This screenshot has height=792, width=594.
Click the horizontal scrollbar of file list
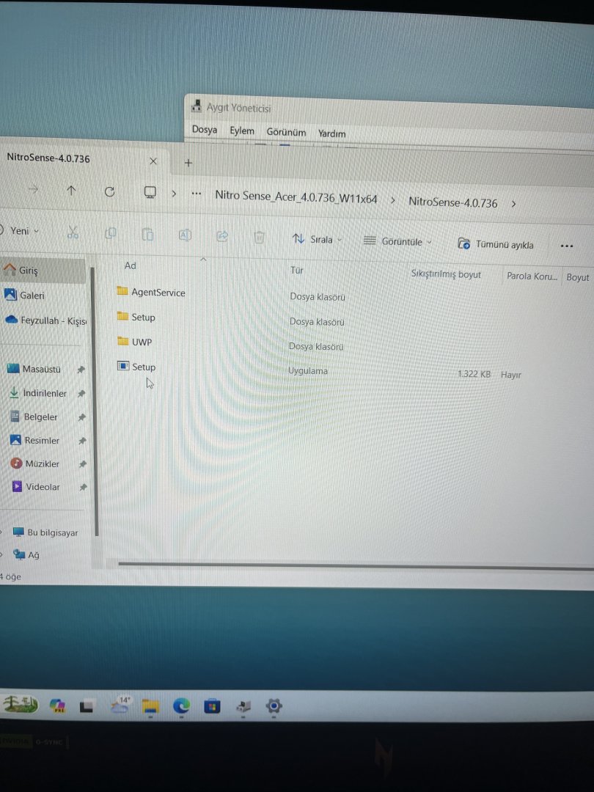point(356,565)
